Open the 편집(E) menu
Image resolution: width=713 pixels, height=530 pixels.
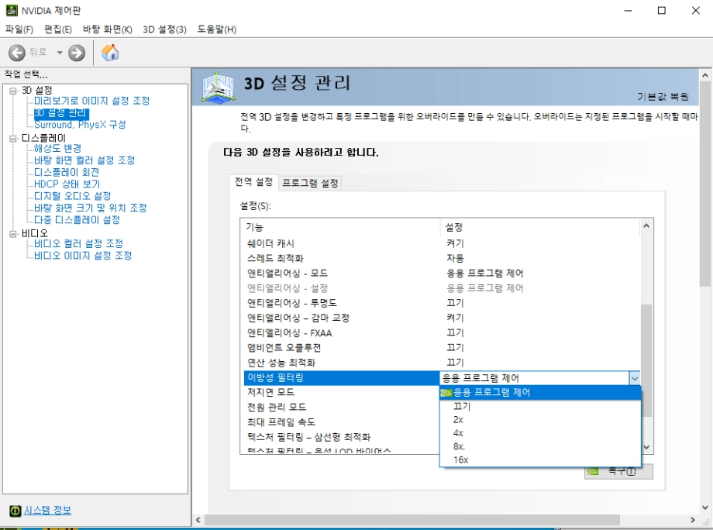[x=58, y=29]
